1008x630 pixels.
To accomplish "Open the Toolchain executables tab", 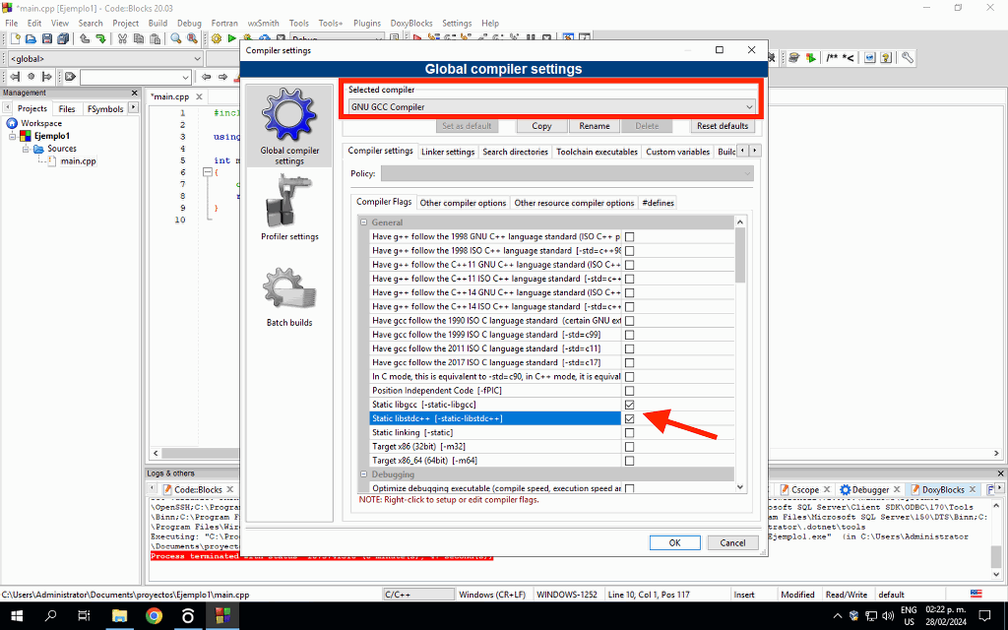I will pyautogui.click(x=597, y=152).
